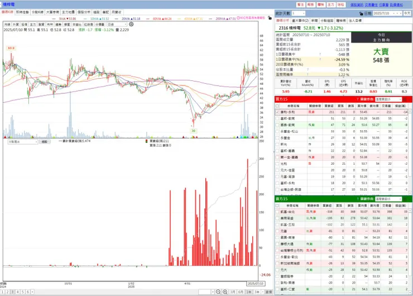Click the 體檢 button in title bar
Image resolution: width=413 pixels, height=296 pixels.
tap(320, 4)
